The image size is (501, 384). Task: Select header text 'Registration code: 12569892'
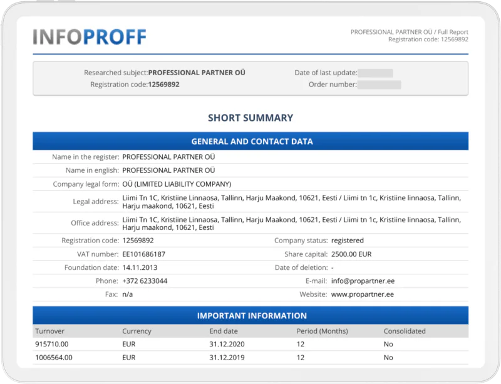pos(428,39)
